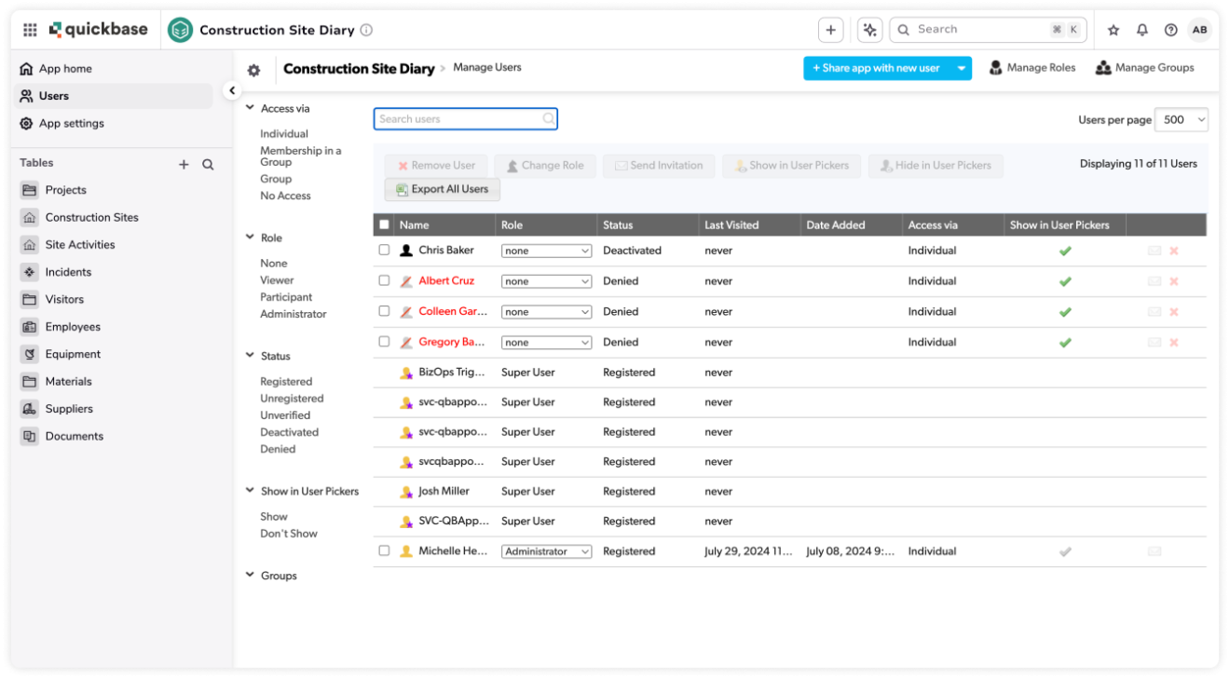This screenshot has width=1230, height=679.
Task: Click the favorites star icon
Action: (x=1113, y=29)
